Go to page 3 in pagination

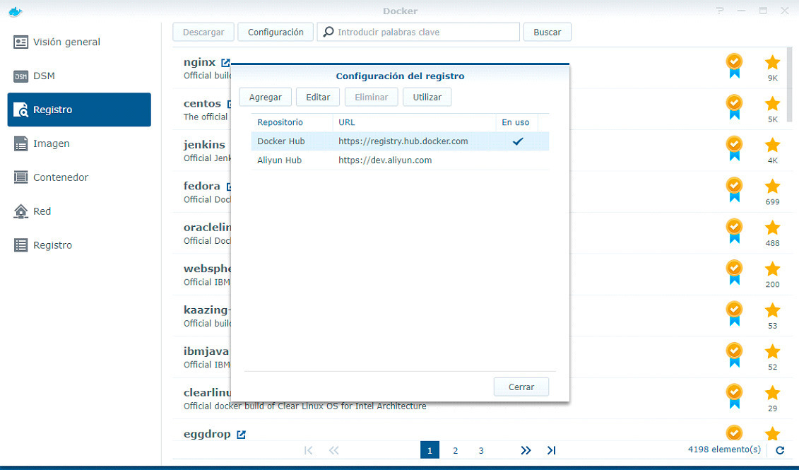click(x=480, y=450)
